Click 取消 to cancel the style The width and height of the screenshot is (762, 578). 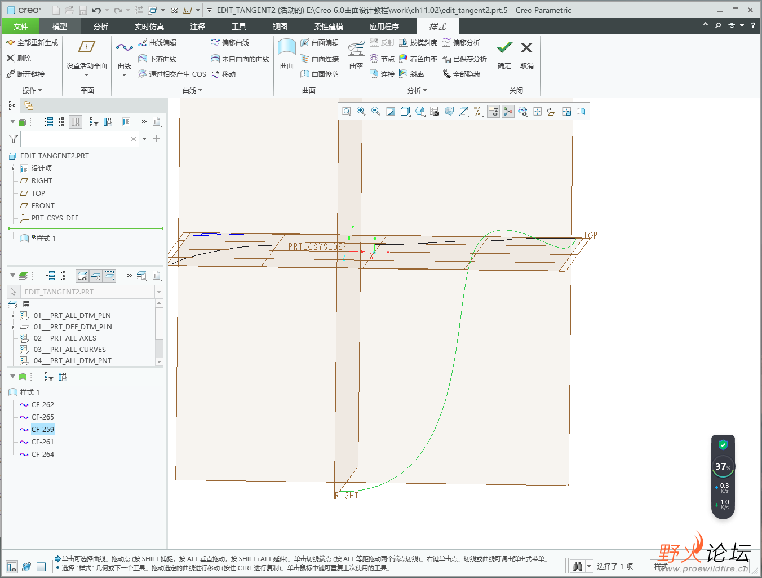pos(527,55)
